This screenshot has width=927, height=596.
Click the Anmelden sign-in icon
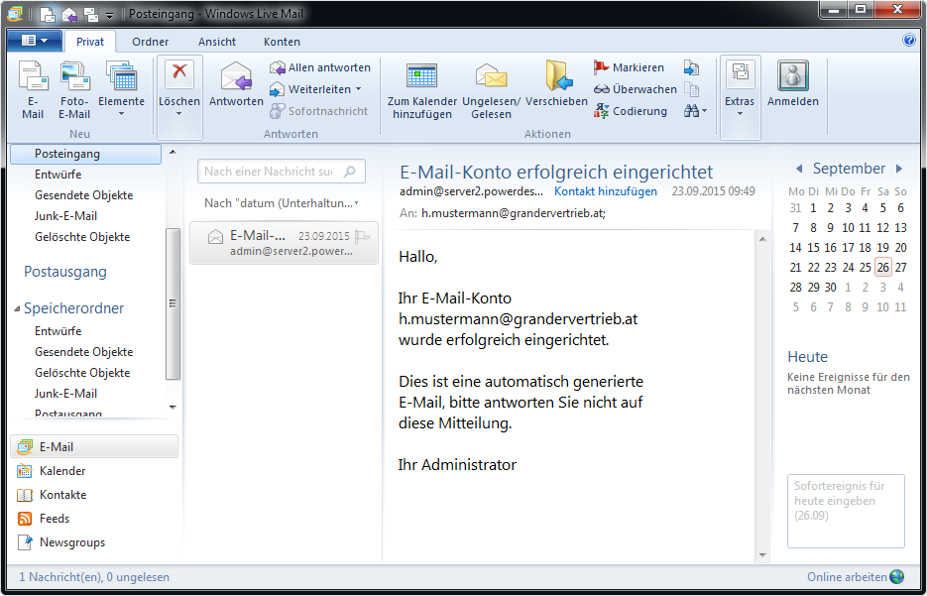[x=792, y=77]
